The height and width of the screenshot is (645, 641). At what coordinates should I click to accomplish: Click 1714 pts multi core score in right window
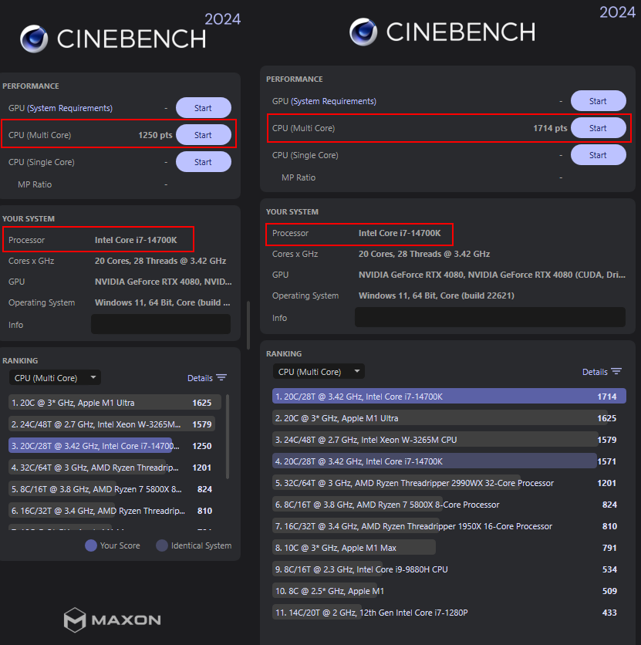click(550, 128)
